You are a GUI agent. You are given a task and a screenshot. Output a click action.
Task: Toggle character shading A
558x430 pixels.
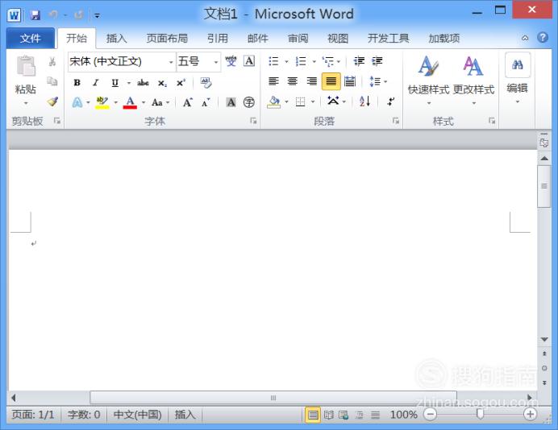coord(231,102)
